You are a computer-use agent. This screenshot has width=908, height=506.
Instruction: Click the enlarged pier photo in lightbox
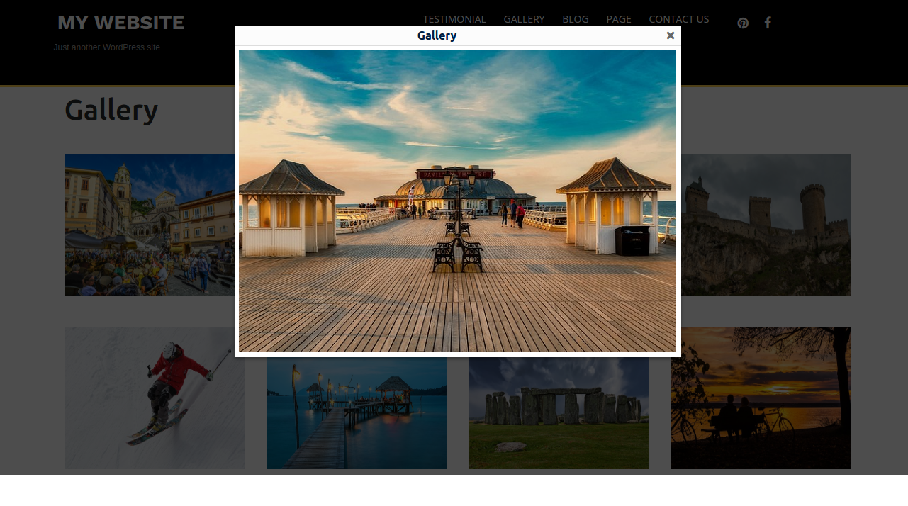point(457,283)
